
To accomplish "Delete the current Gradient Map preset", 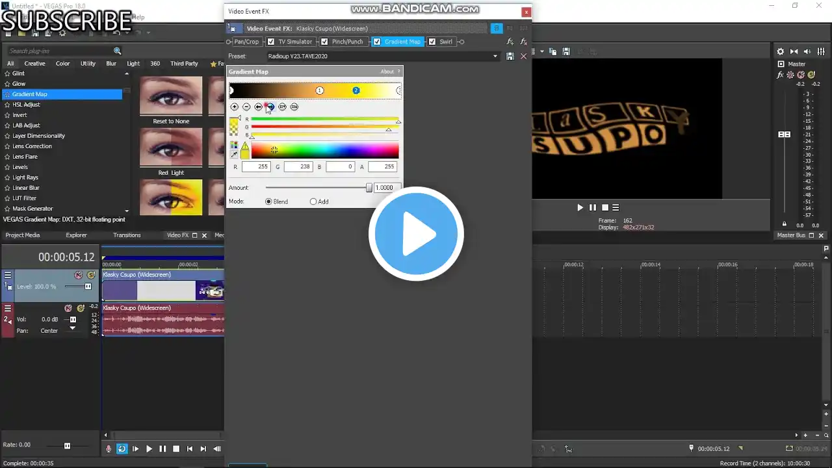I will tap(524, 57).
